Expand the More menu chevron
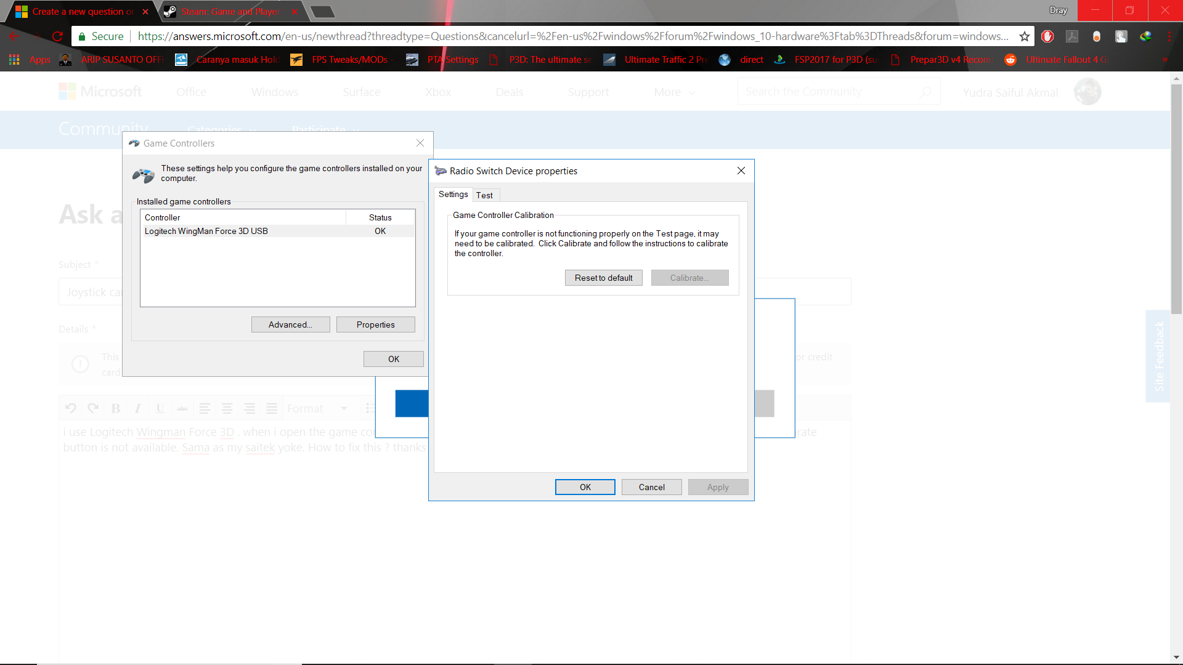The image size is (1183, 665). (692, 92)
